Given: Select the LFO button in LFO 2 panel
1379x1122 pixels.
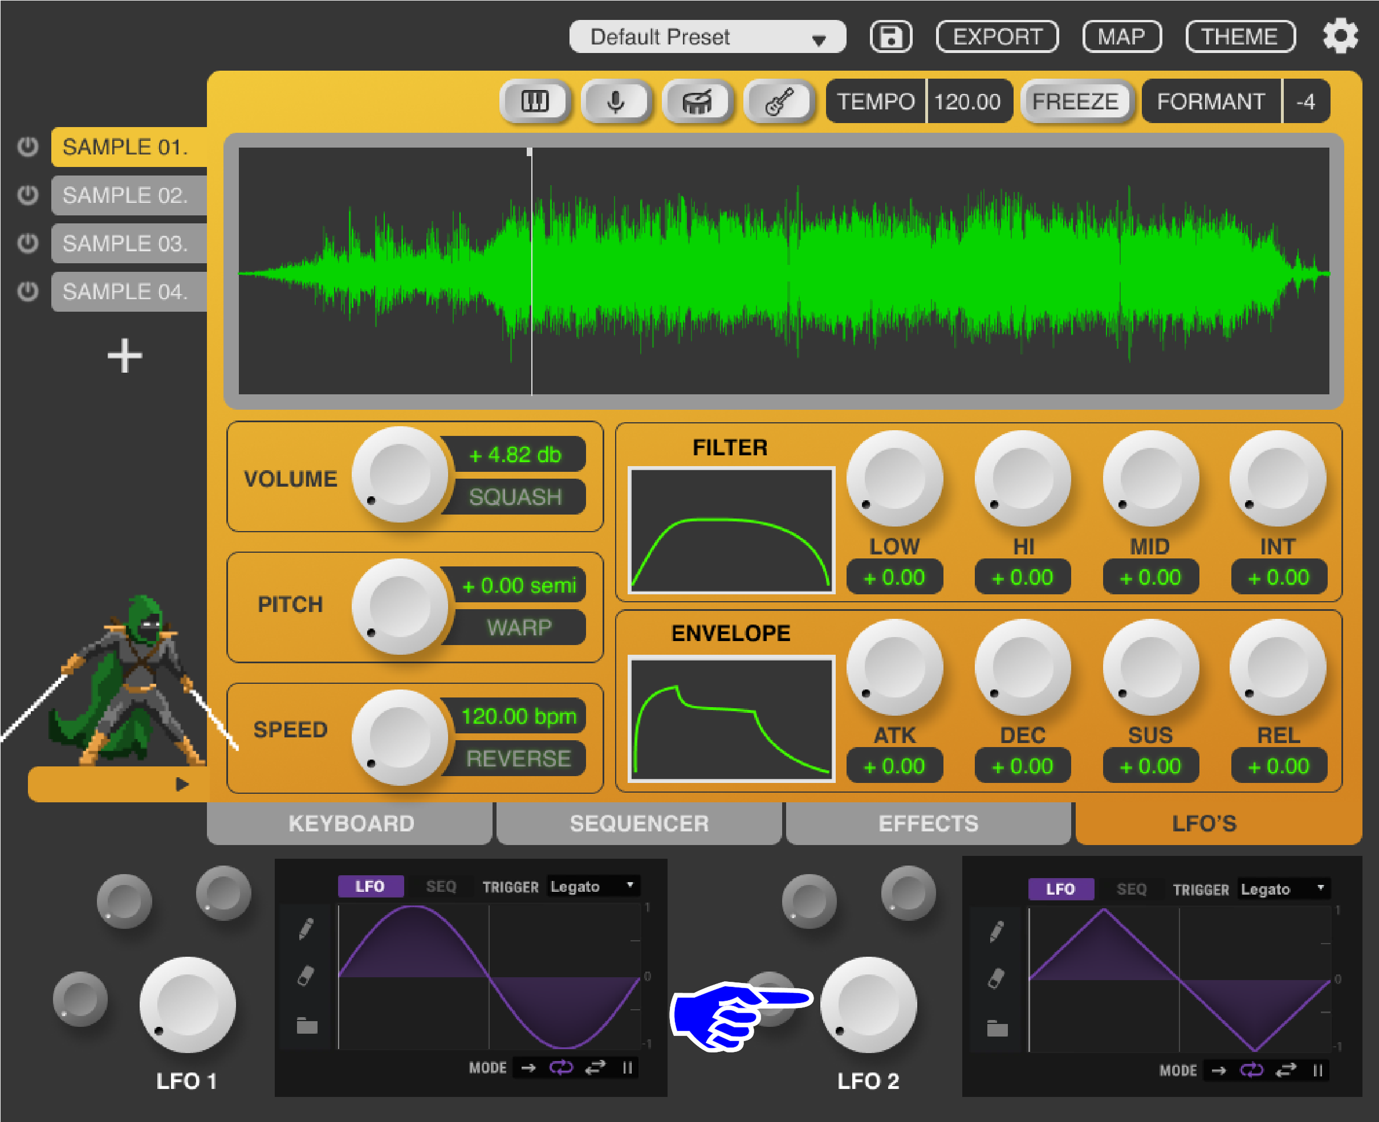Looking at the screenshot, I should (x=1061, y=889).
